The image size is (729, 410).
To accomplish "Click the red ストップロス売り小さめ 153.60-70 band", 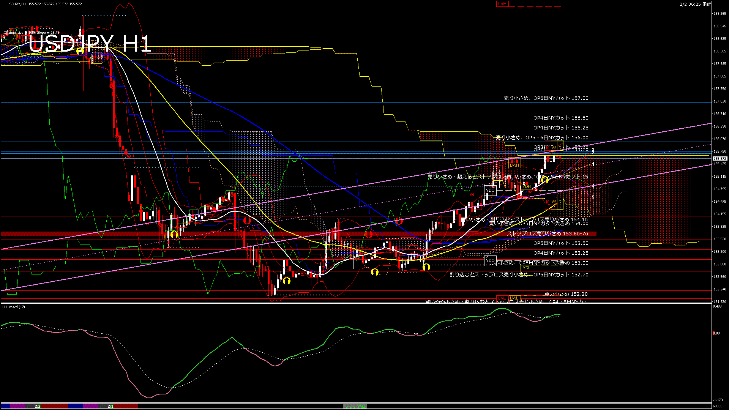I will pos(547,234).
